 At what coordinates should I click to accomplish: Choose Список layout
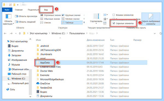pyautogui.click(x=46, y=23)
